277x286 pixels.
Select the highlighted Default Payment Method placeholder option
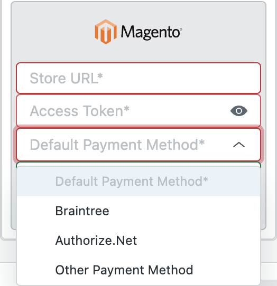click(x=138, y=182)
